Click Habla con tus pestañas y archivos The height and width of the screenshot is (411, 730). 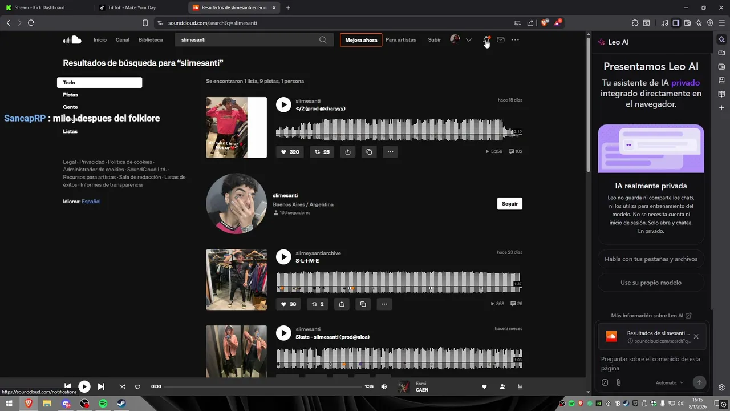[651, 259]
